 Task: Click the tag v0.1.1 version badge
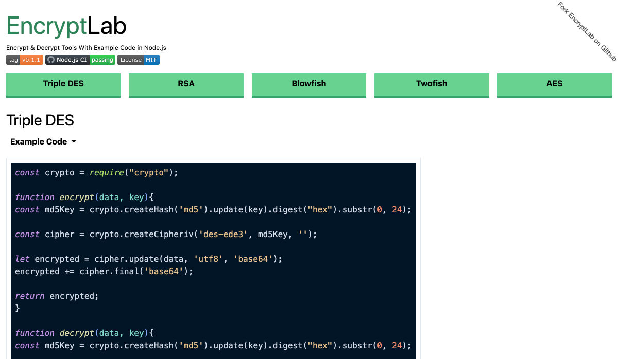tap(25, 60)
